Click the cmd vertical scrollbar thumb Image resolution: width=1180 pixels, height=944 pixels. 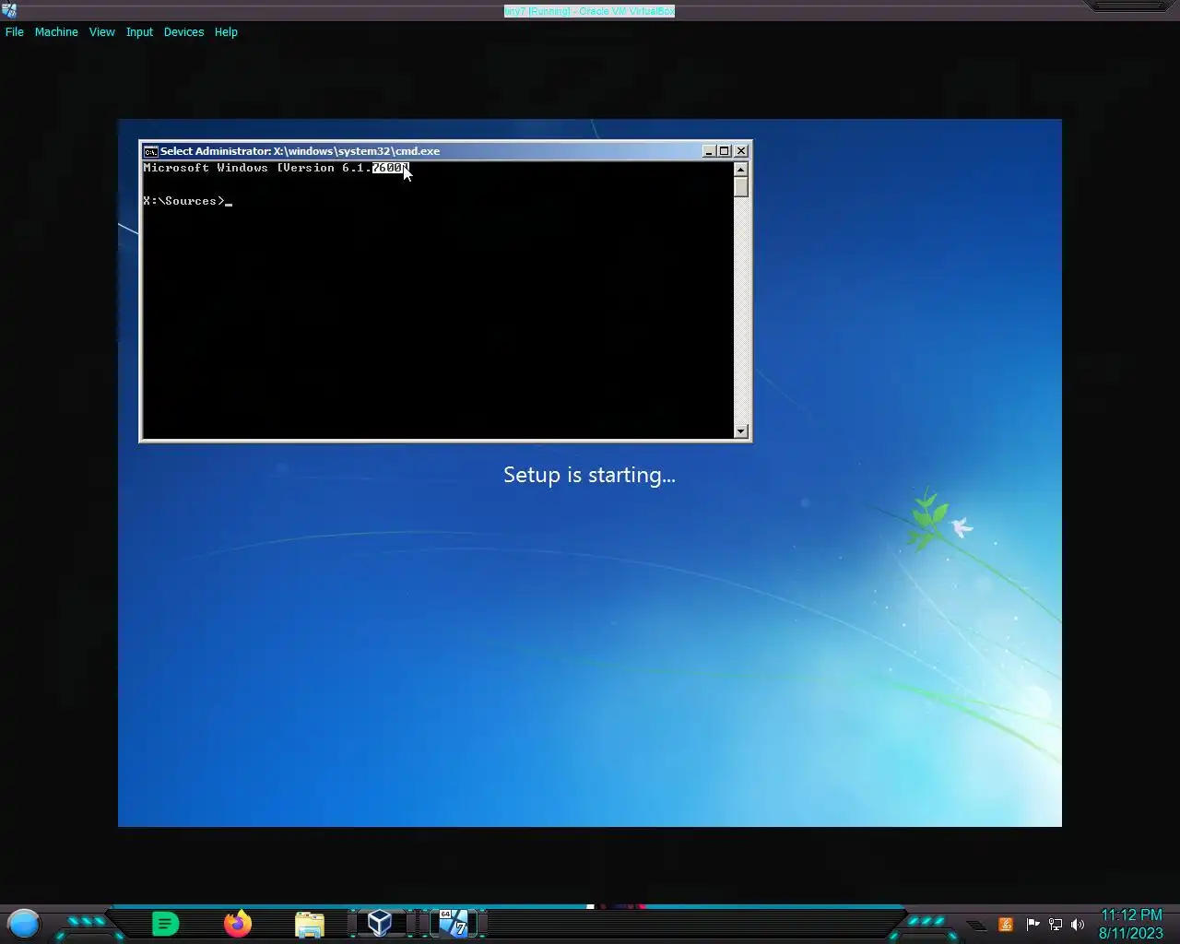coord(740,186)
